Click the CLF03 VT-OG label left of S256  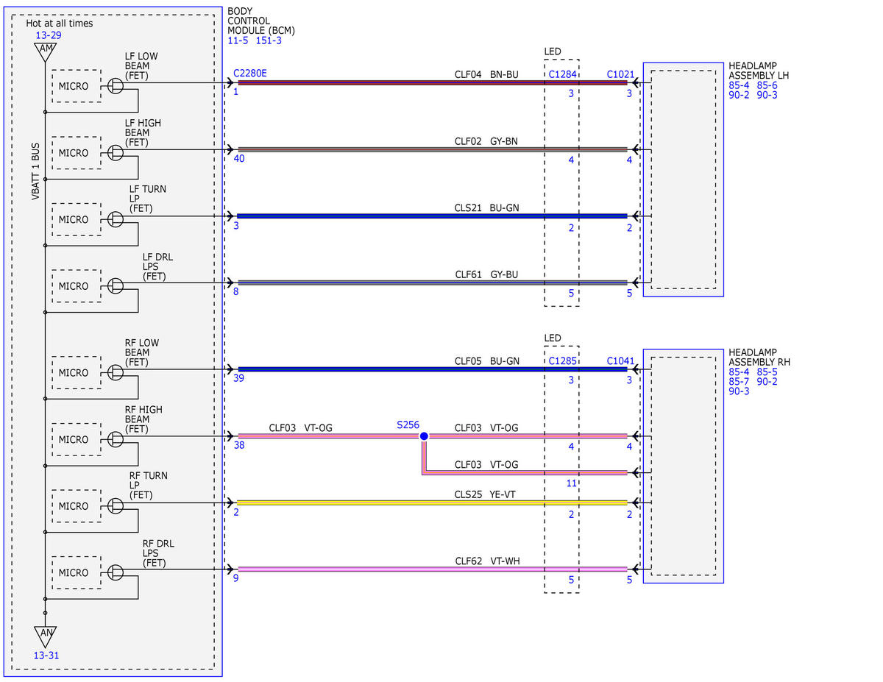[x=300, y=427]
